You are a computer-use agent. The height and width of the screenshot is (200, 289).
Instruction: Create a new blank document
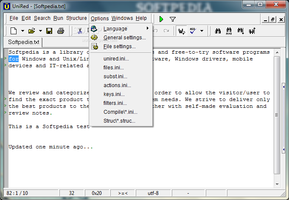pyautogui.click(x=14, y=31)
